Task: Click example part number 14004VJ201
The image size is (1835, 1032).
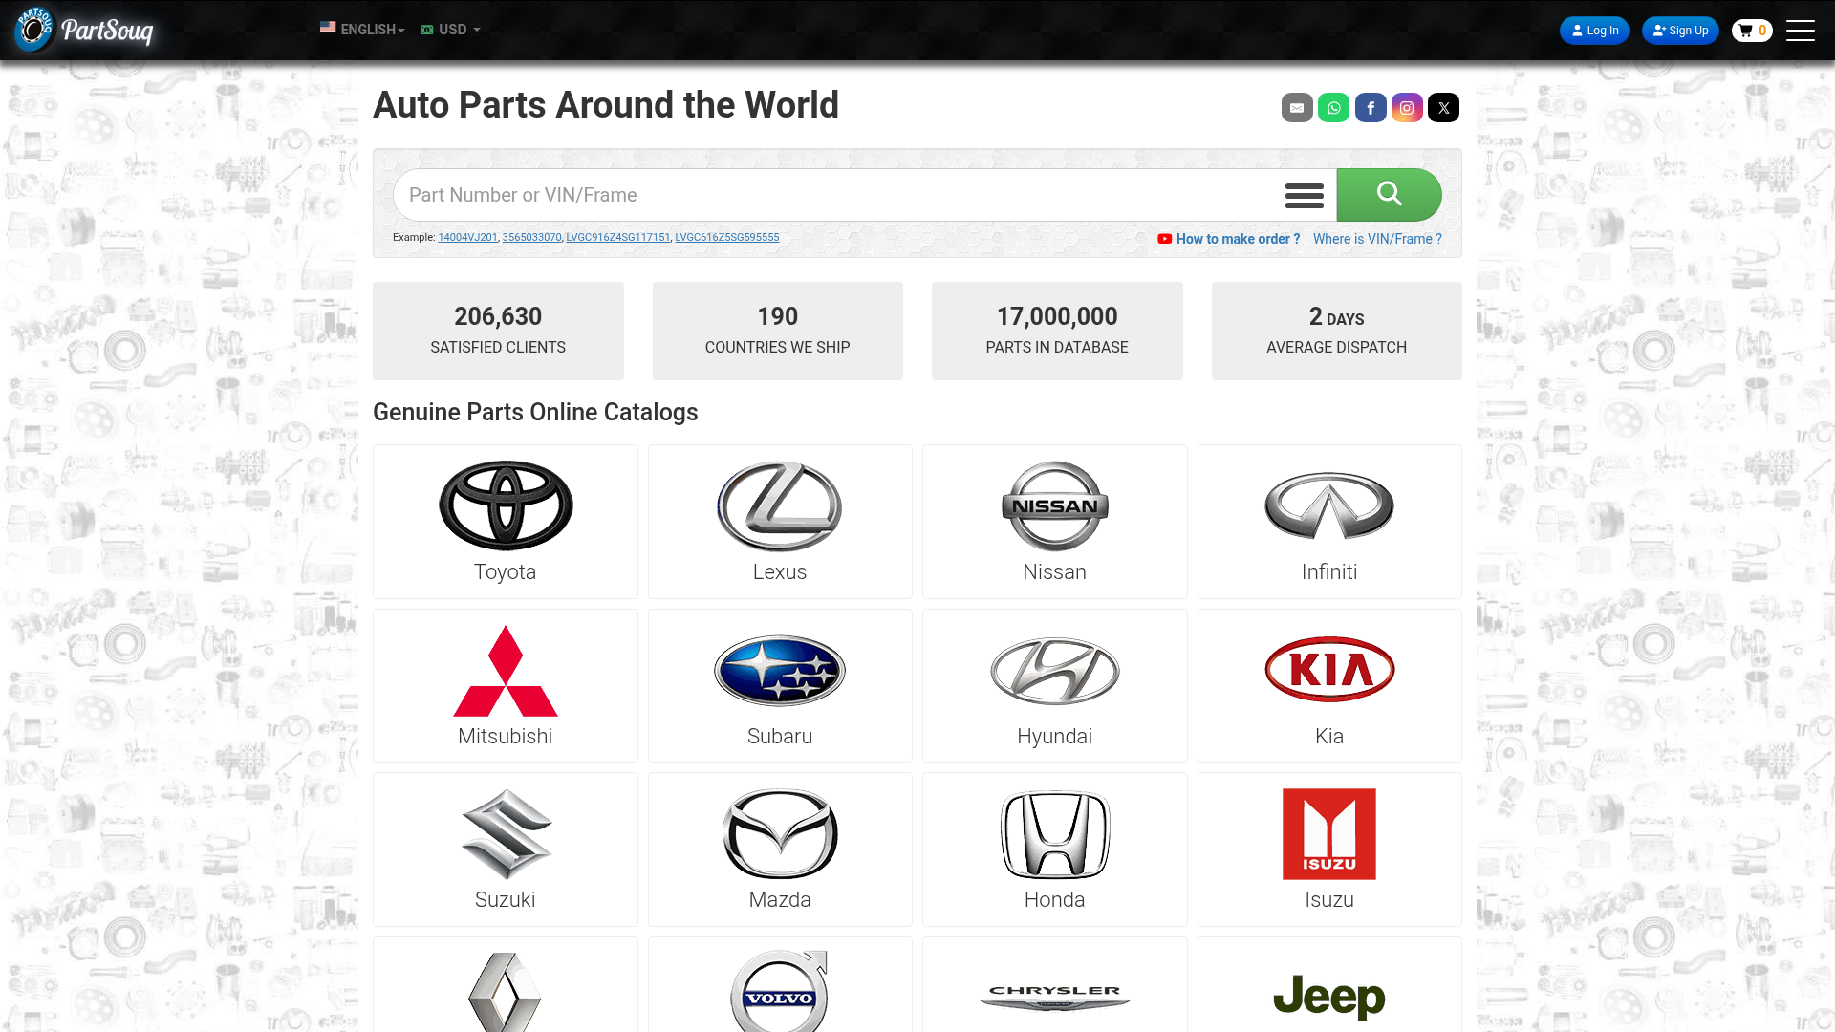Action: point(467,237)
